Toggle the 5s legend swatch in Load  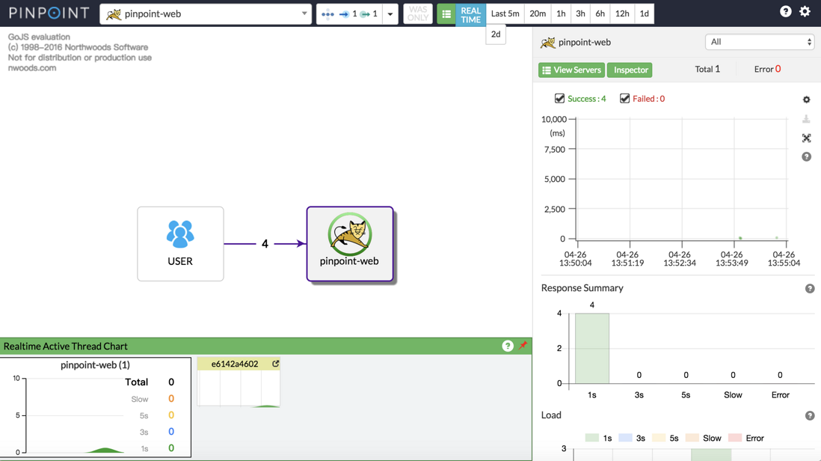pos(659,438)
